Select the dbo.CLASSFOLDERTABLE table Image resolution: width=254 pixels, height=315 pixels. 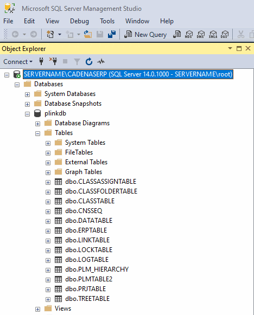coord(101,191)
